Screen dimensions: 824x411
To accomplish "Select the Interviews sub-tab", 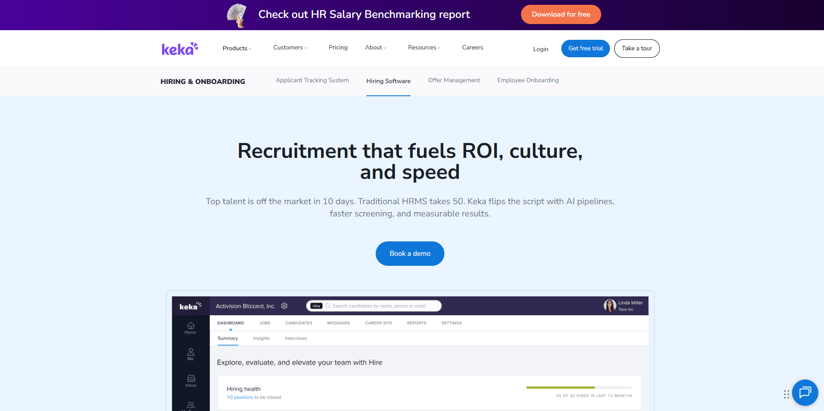I will (296, 338).
